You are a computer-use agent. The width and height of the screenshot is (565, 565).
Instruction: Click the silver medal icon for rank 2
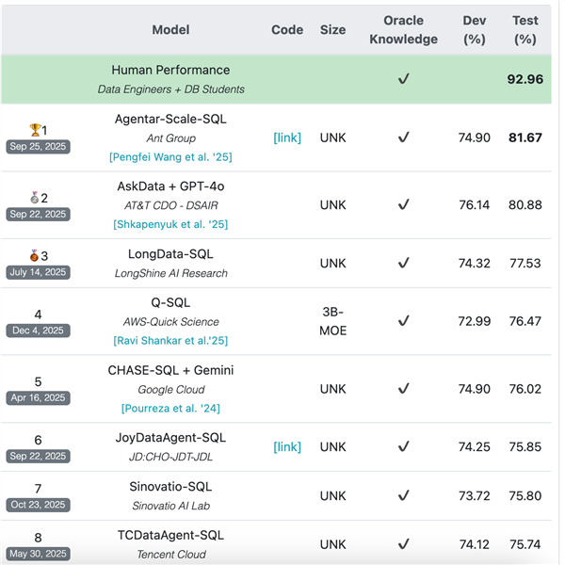pyautogui.click(x=34, y=197)
